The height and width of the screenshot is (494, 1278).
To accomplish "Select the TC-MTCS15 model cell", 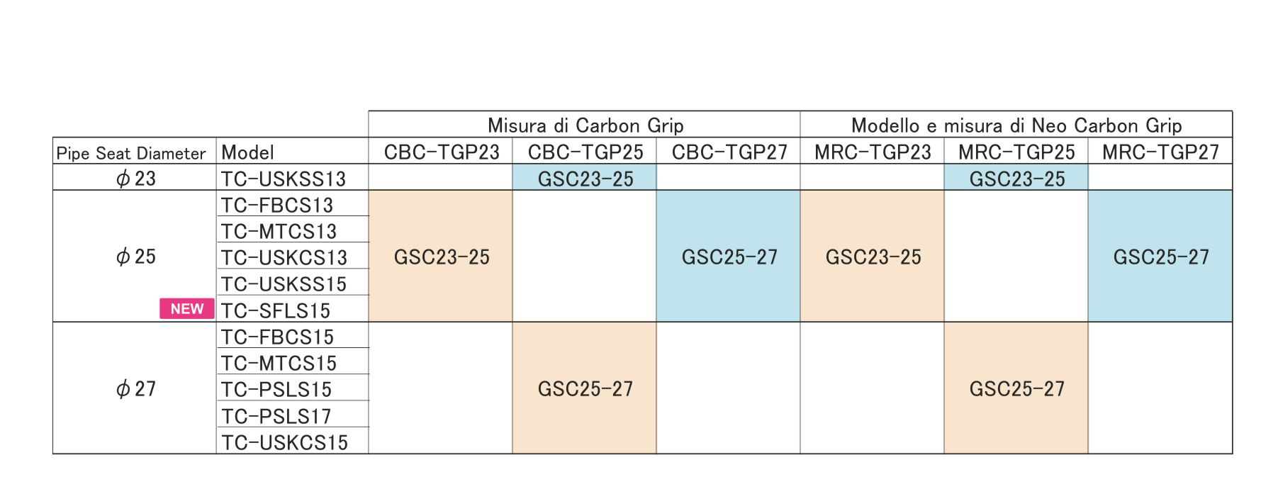I will [x=279, y=363].
